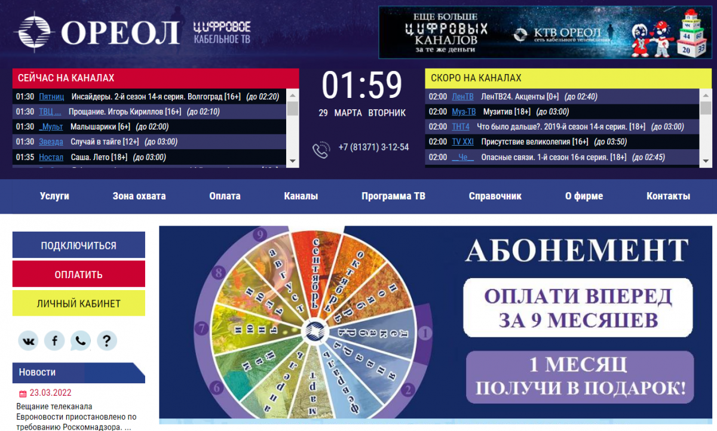Select show title Прощание. Игорь Кириллов [16+]

(125, 112)
